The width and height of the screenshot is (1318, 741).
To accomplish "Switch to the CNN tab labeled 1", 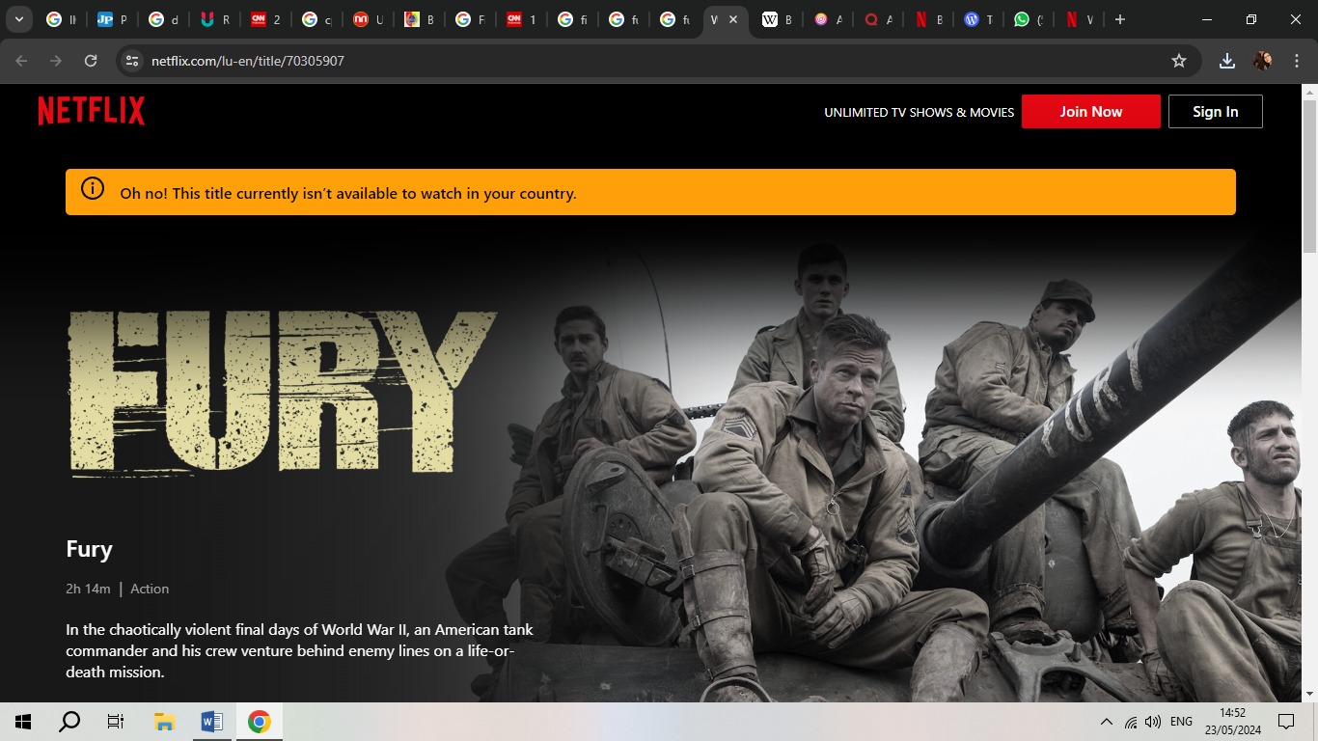I will 521,19.
